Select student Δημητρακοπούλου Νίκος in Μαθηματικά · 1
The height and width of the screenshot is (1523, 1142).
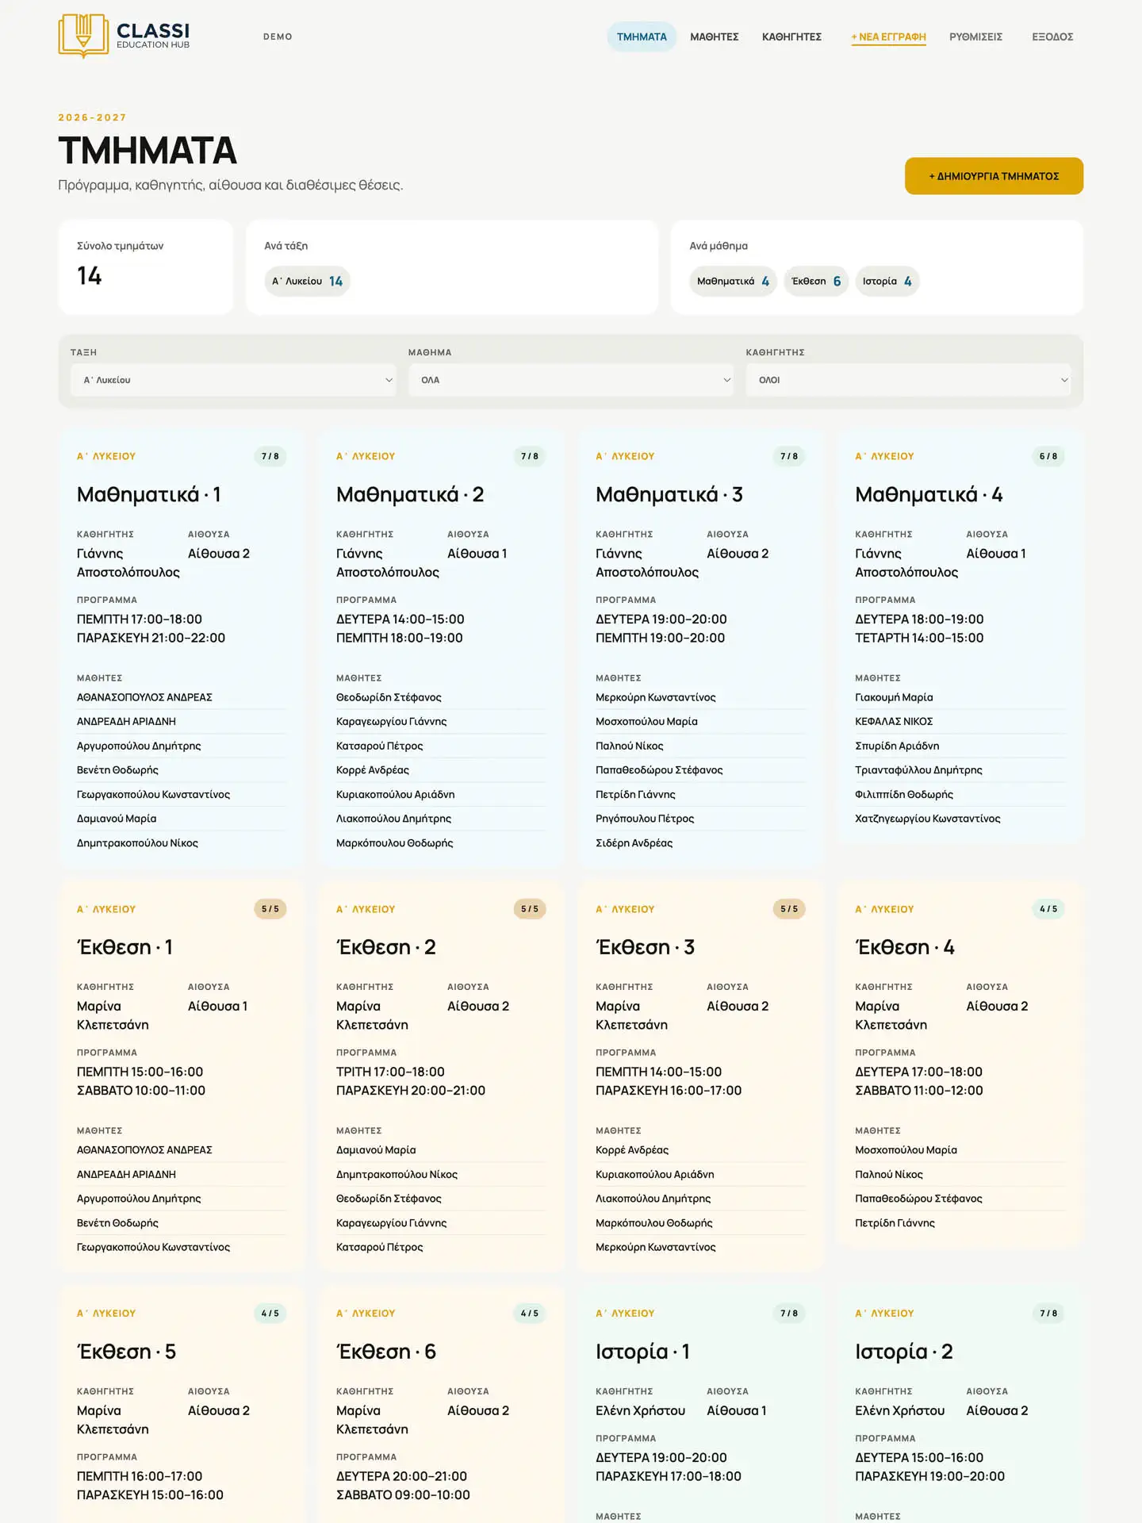[x=137, y=843]
